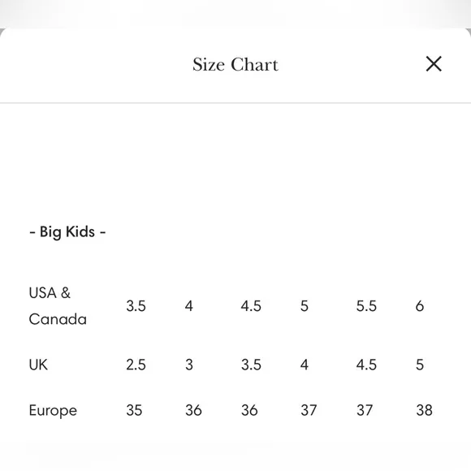Click the USA & Canada row label
Viewport: 471px width, 471px height.
(x=58, y=306)
